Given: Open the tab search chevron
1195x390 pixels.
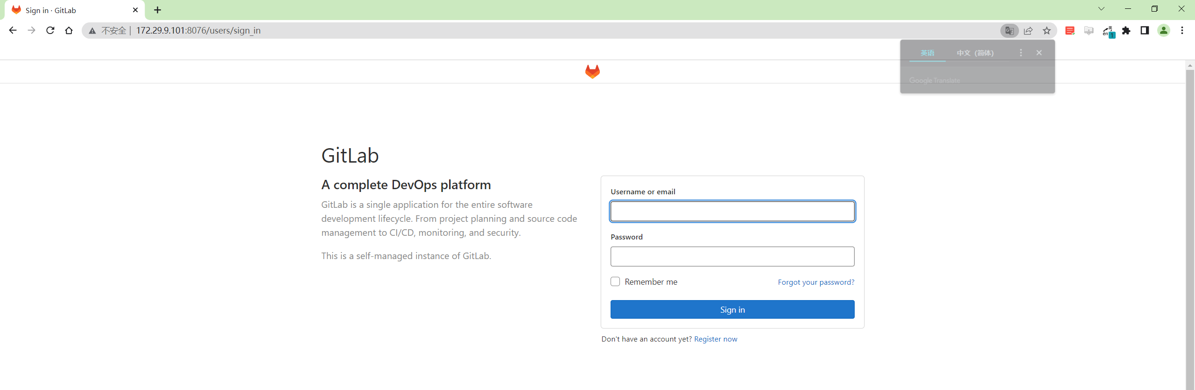Looking at the screenshot, I should pyautogui.click(x=1101, y=9).
